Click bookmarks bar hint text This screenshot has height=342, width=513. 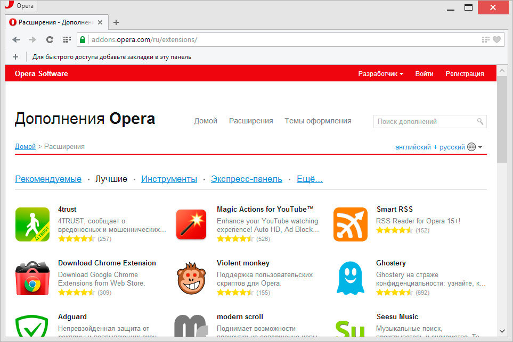coord(111,57)
